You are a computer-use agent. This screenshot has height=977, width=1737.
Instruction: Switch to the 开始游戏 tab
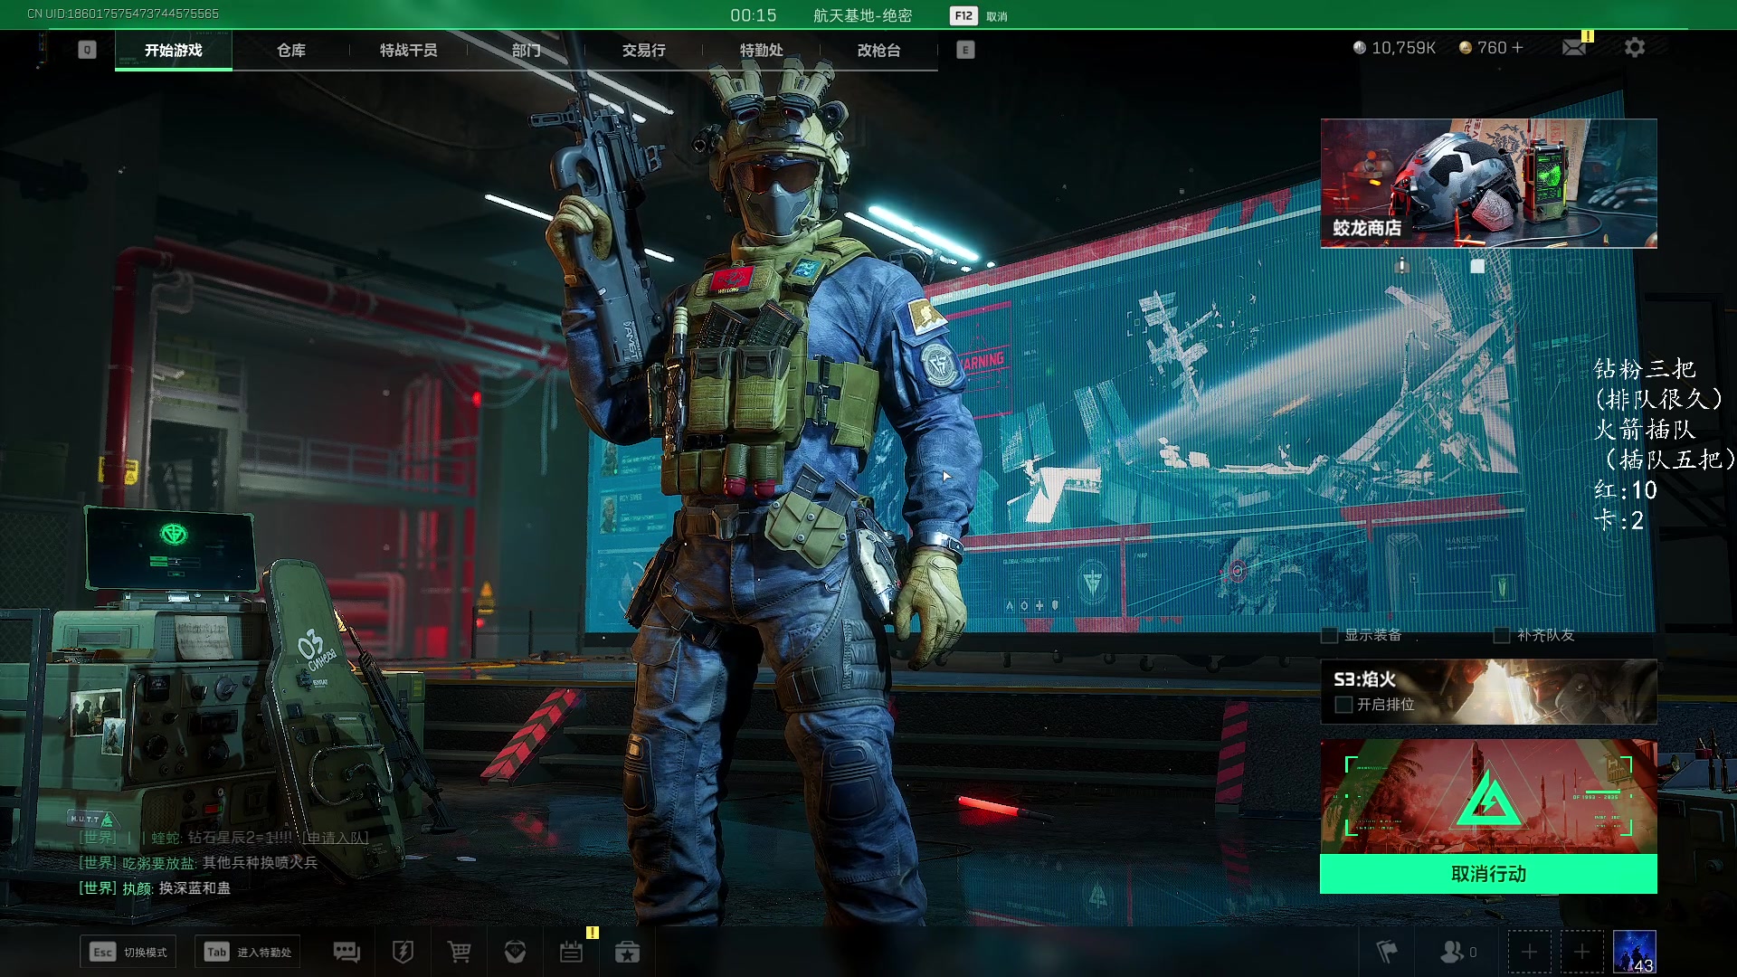pyautogui.click(x=174, y=50)
